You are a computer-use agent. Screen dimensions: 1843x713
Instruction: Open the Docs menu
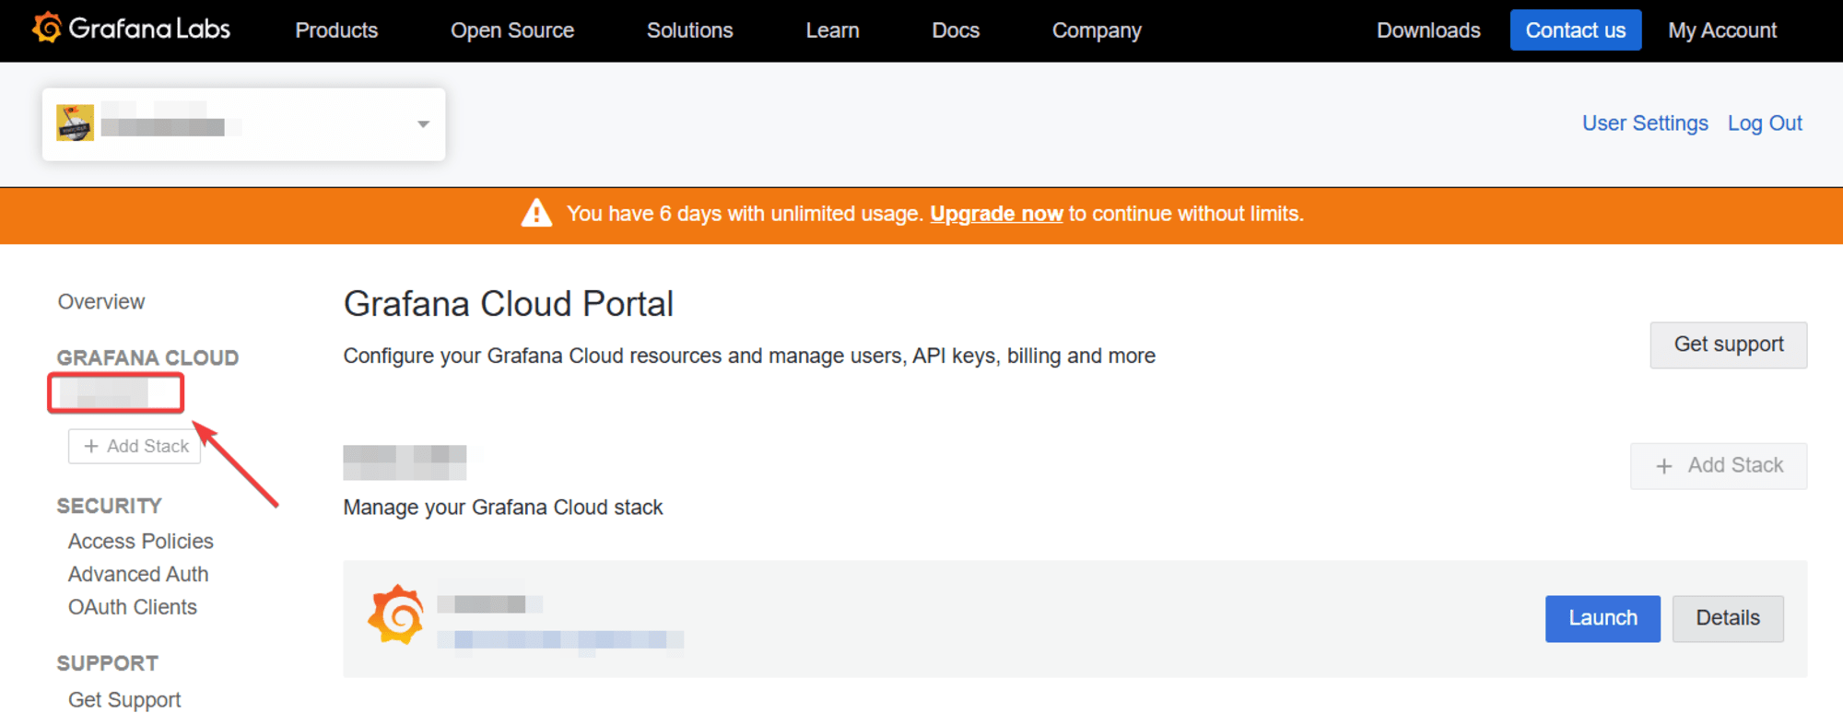(956, 30)
